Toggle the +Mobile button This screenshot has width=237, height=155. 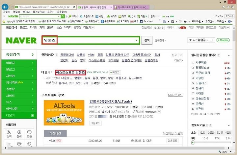tap(223, 40)
